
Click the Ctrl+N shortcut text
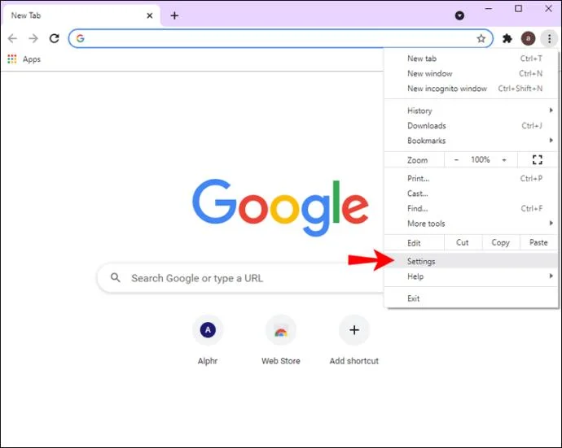[531, 73]
